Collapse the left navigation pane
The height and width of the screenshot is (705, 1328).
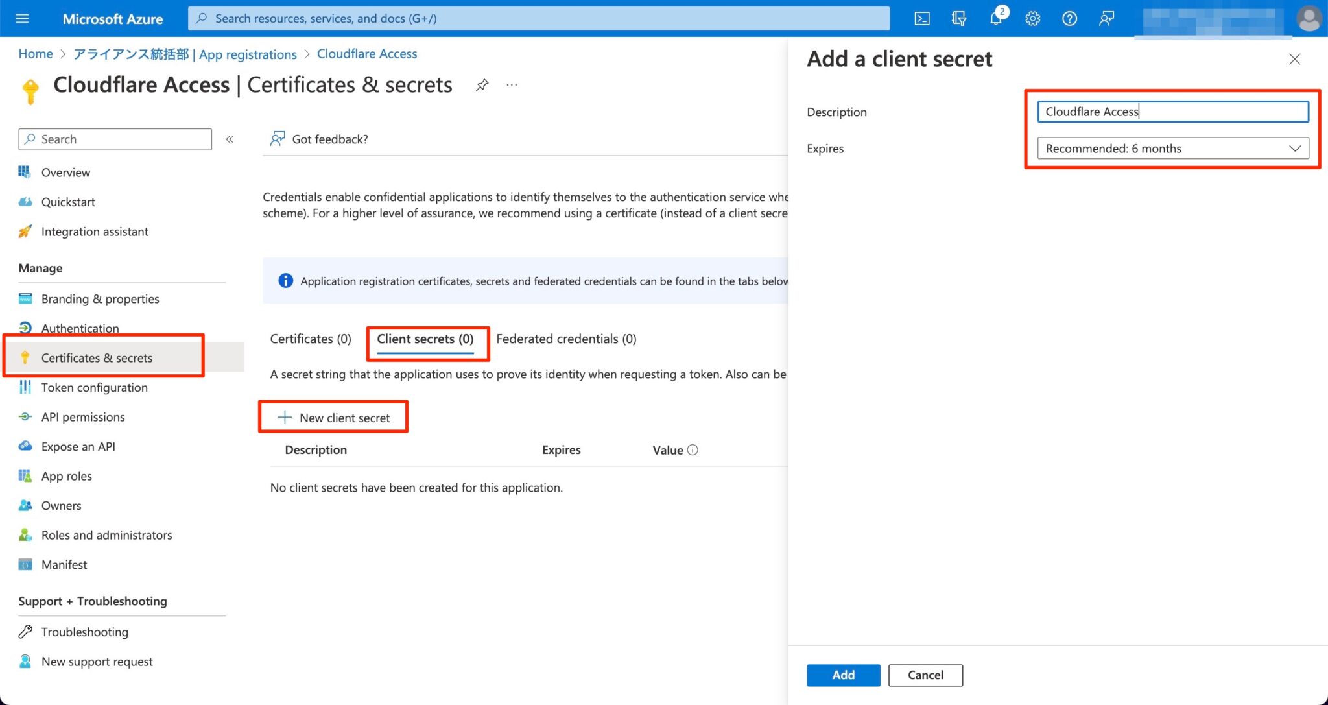[229, 139]
